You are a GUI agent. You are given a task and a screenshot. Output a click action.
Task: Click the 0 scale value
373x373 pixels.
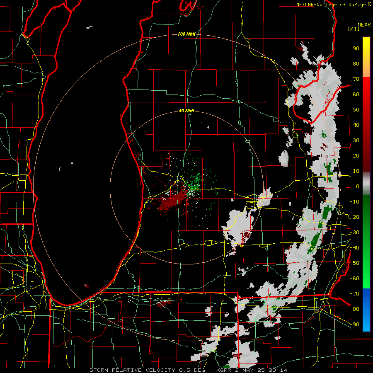358,186
